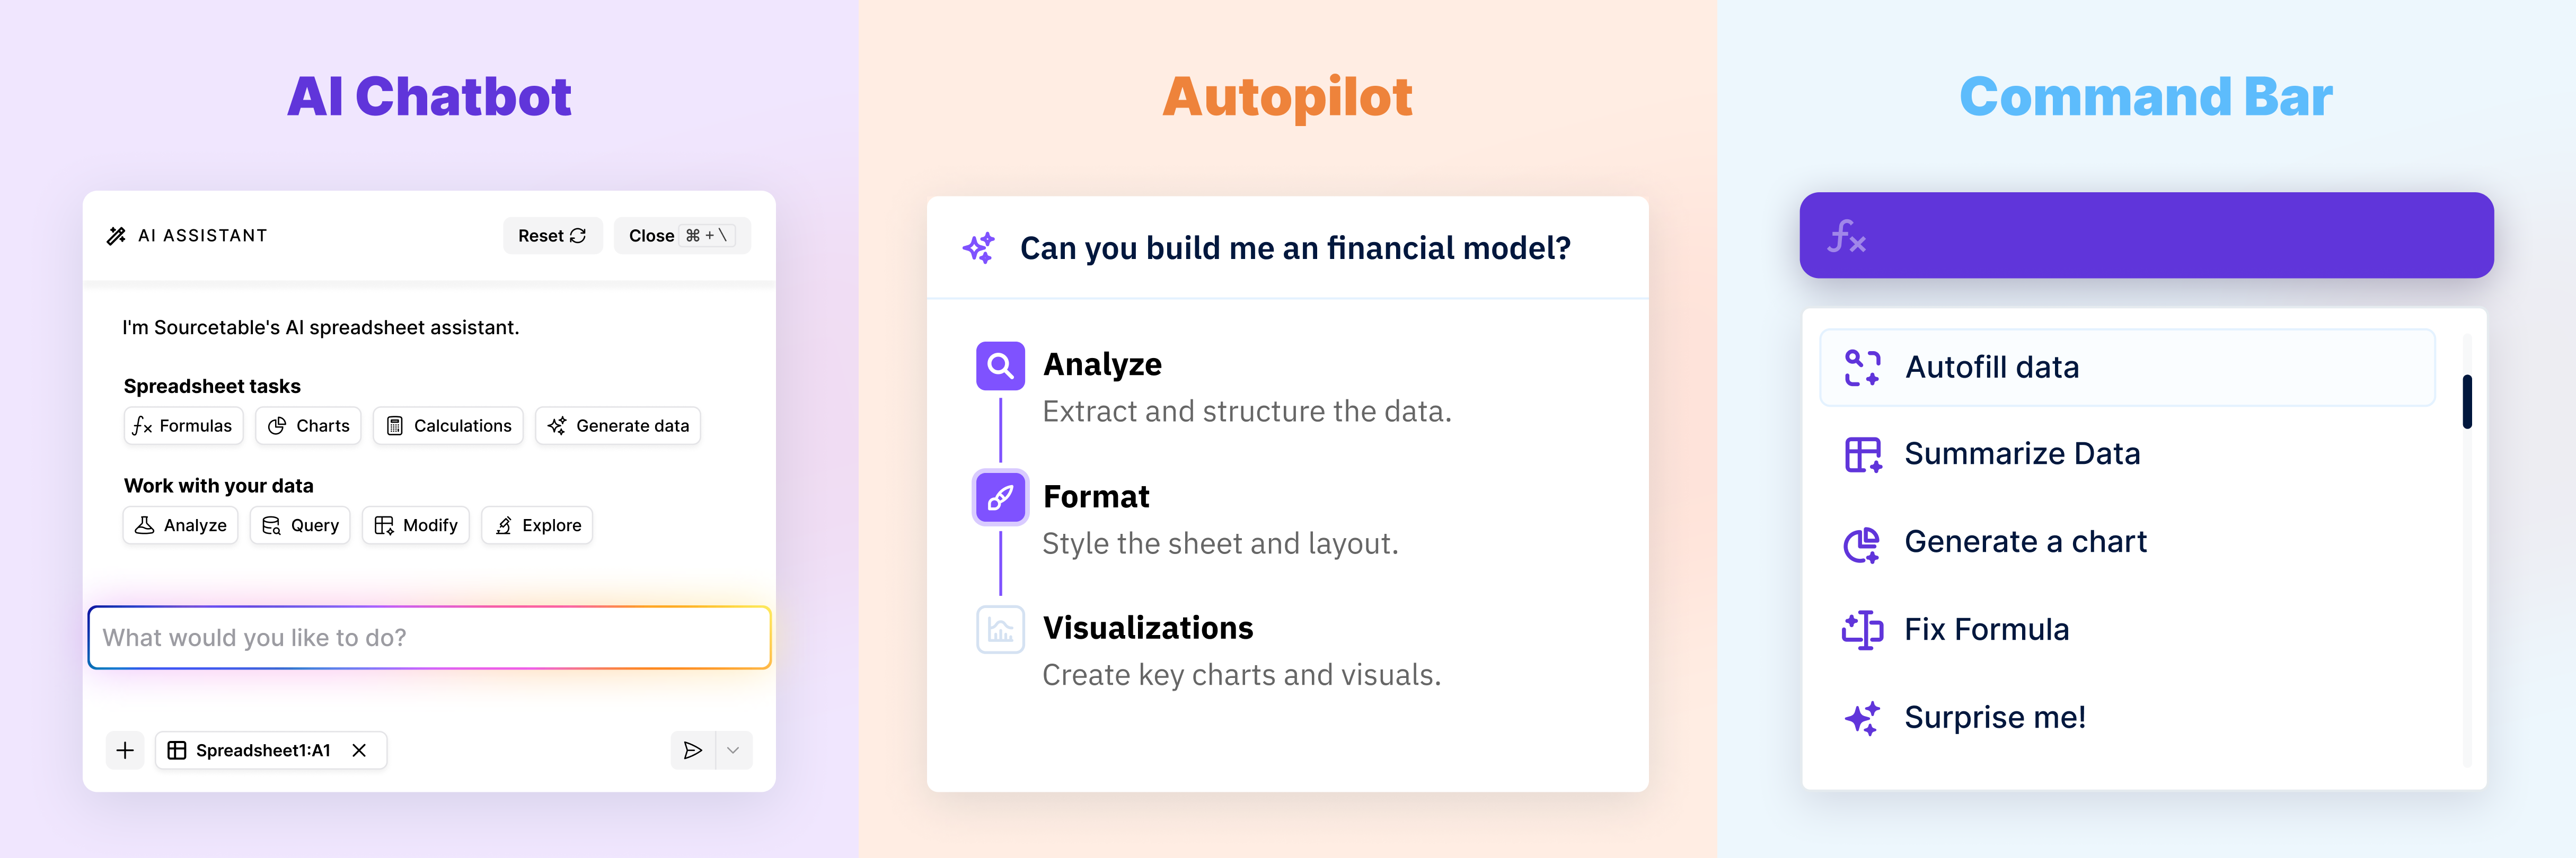Click the command list scrollbar thumb
Screen dimensions: 2576x858
click(x=2467, y=401)
